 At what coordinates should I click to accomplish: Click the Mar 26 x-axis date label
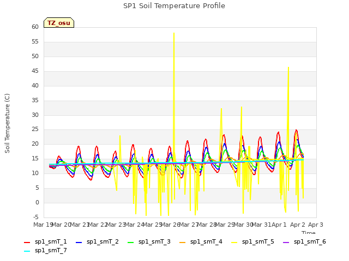170,225
